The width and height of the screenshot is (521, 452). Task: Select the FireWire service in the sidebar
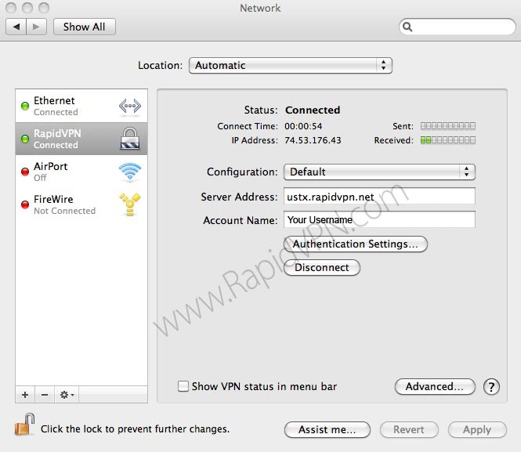pos(81,204)
